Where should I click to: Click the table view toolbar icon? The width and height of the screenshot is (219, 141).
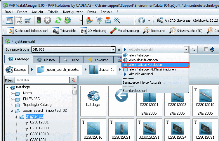10,20
